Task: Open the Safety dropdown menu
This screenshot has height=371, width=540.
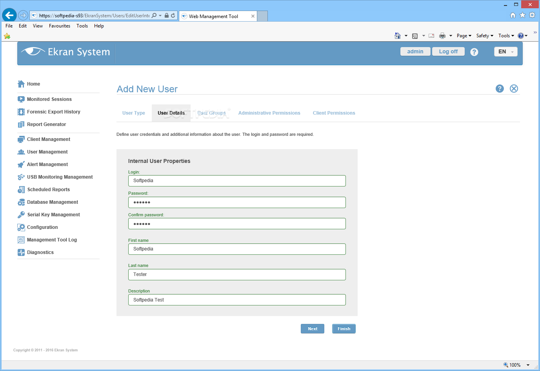Action: point(485,36)
